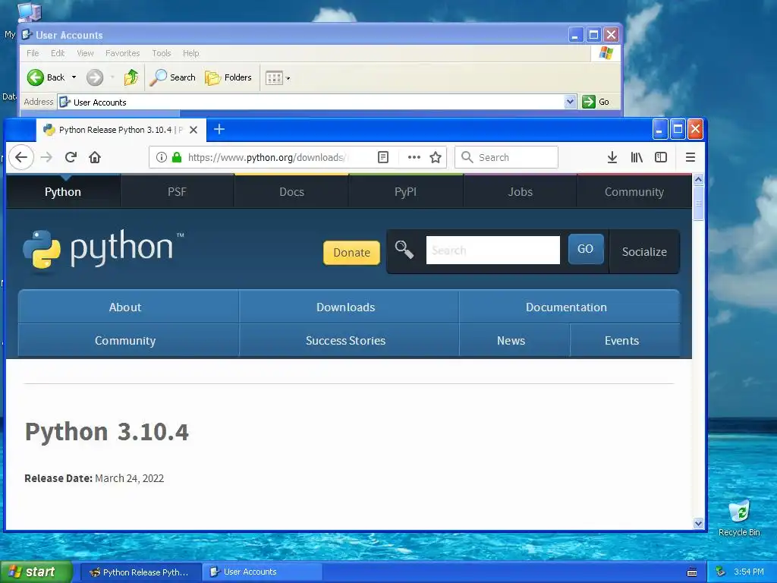Open Docs top navigation tab
Screen dimensions: 777x583
(x=291, y=192)
